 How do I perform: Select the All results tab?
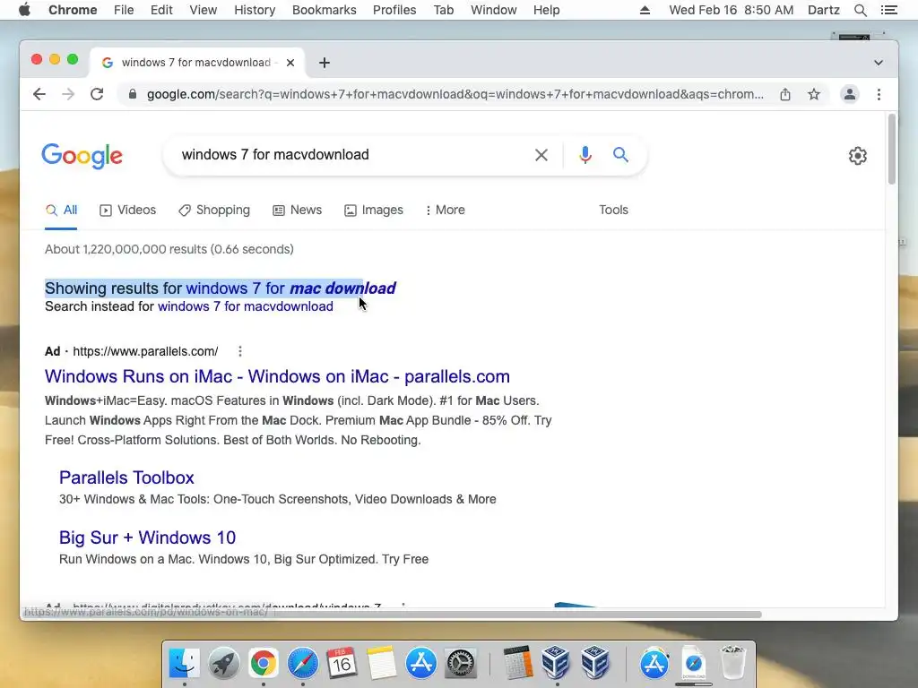62,210
